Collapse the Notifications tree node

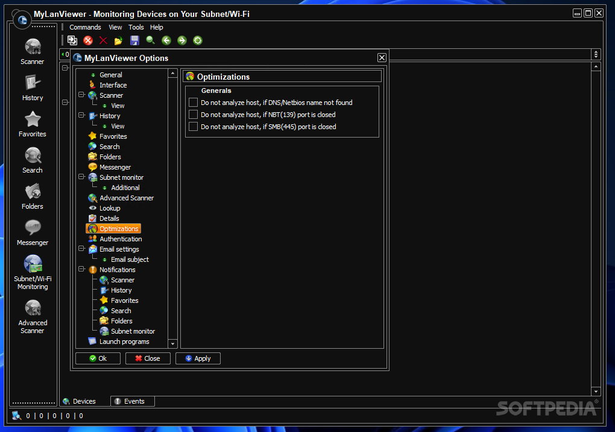coord(81,268)
